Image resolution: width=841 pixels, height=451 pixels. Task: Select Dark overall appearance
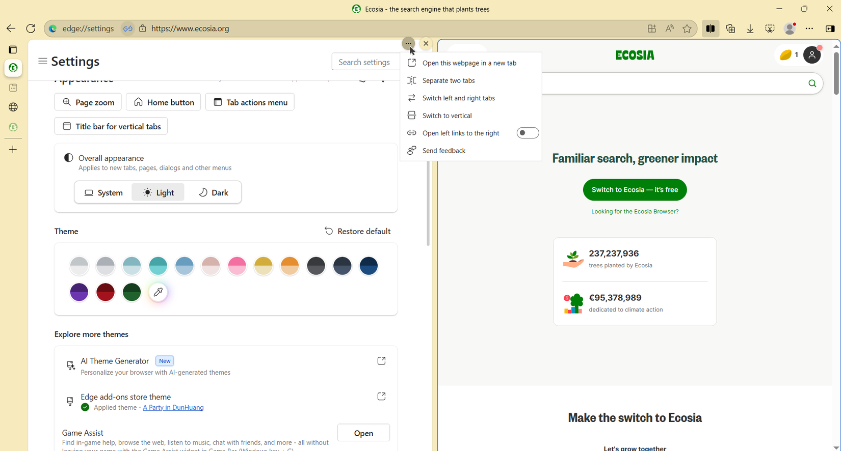click(x=213, y=192)
